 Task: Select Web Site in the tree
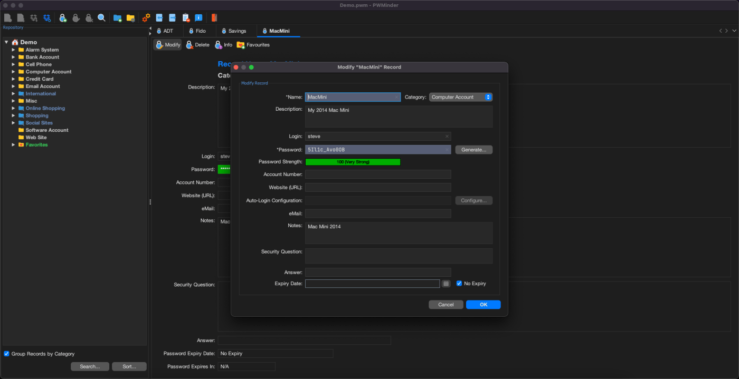[x=36, y=138]
